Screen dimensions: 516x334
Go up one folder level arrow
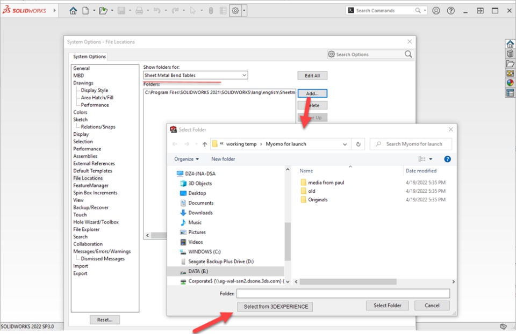pyautogui.click(x=205, y=144)
